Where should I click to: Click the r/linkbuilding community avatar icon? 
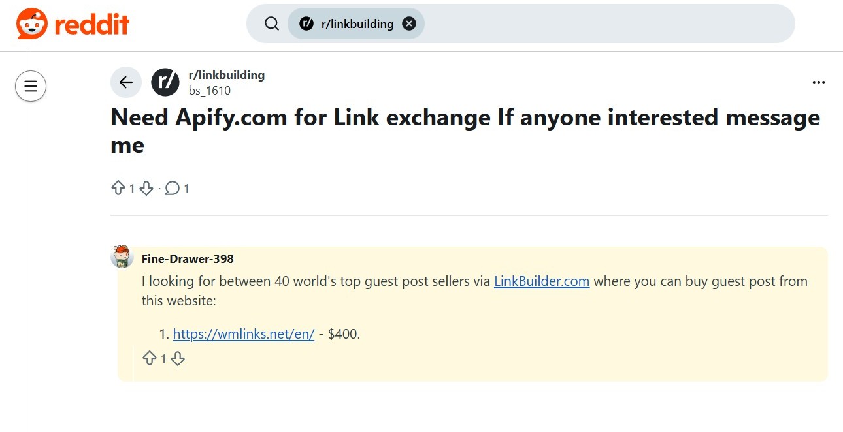[165, 82]
